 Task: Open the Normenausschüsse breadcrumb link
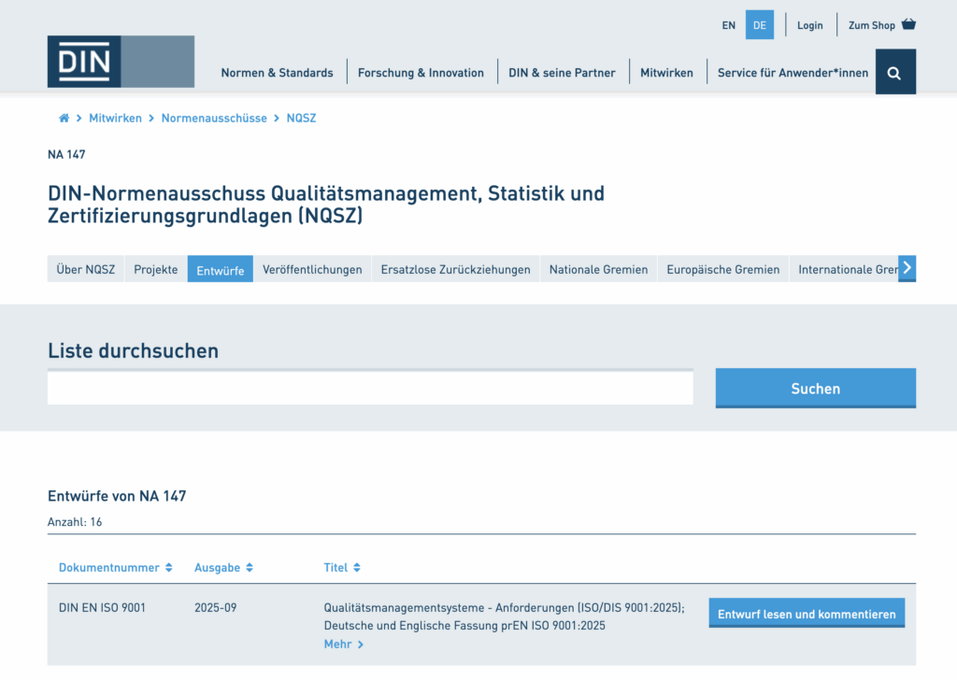click(214, 119)
